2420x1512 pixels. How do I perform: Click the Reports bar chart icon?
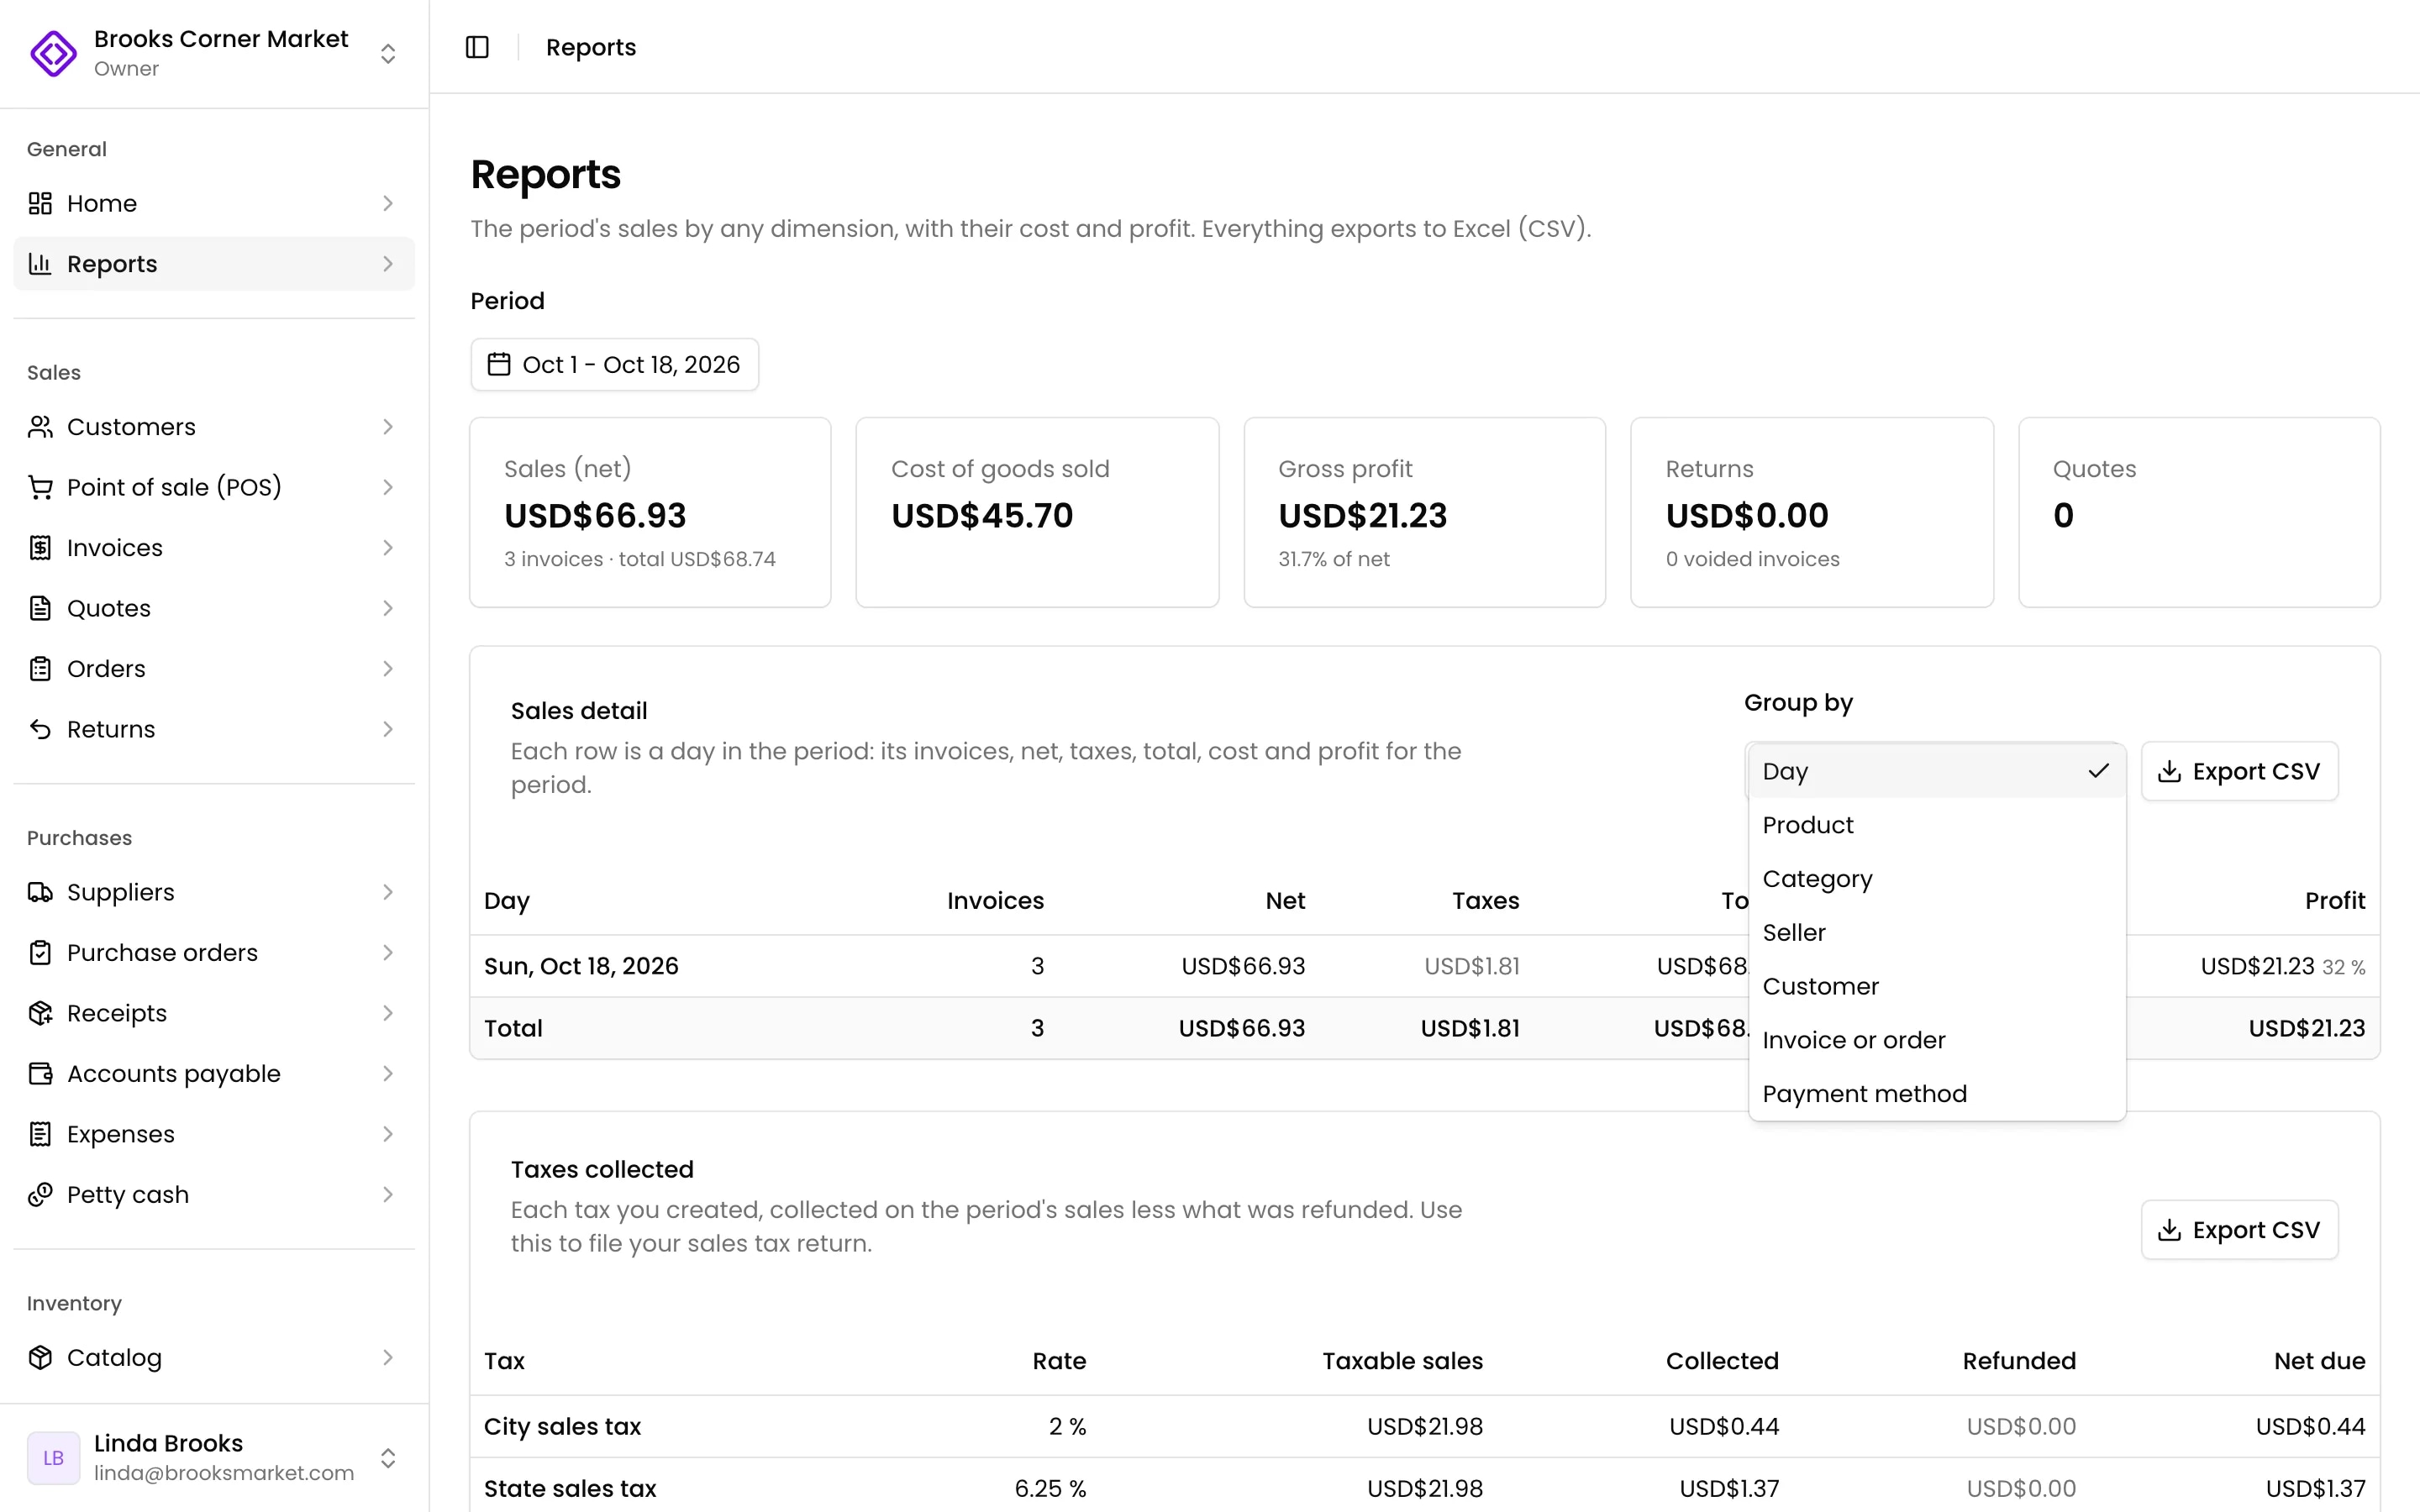[x=40, y=264]
